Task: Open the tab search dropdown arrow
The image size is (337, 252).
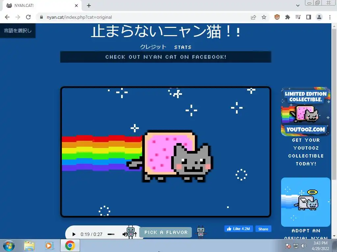Action: pyautogui.click(x=298, y=6)
